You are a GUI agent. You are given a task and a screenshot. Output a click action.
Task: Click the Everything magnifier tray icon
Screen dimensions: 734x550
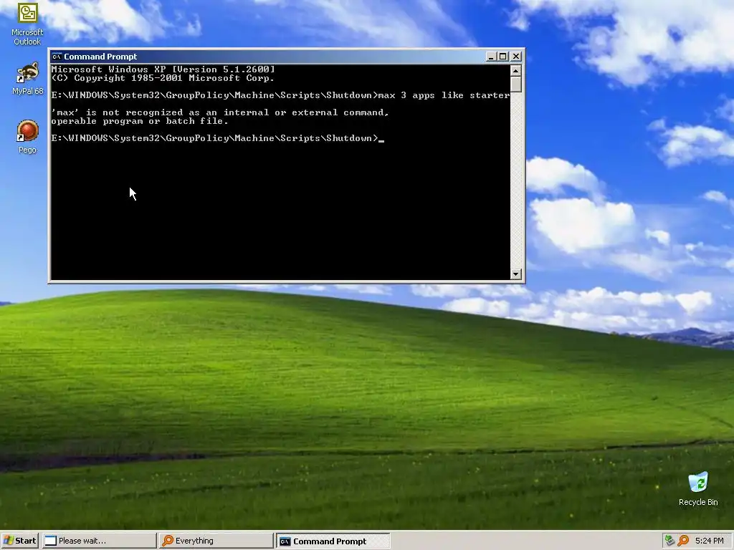pyautogui.click(x=683, y=541)
